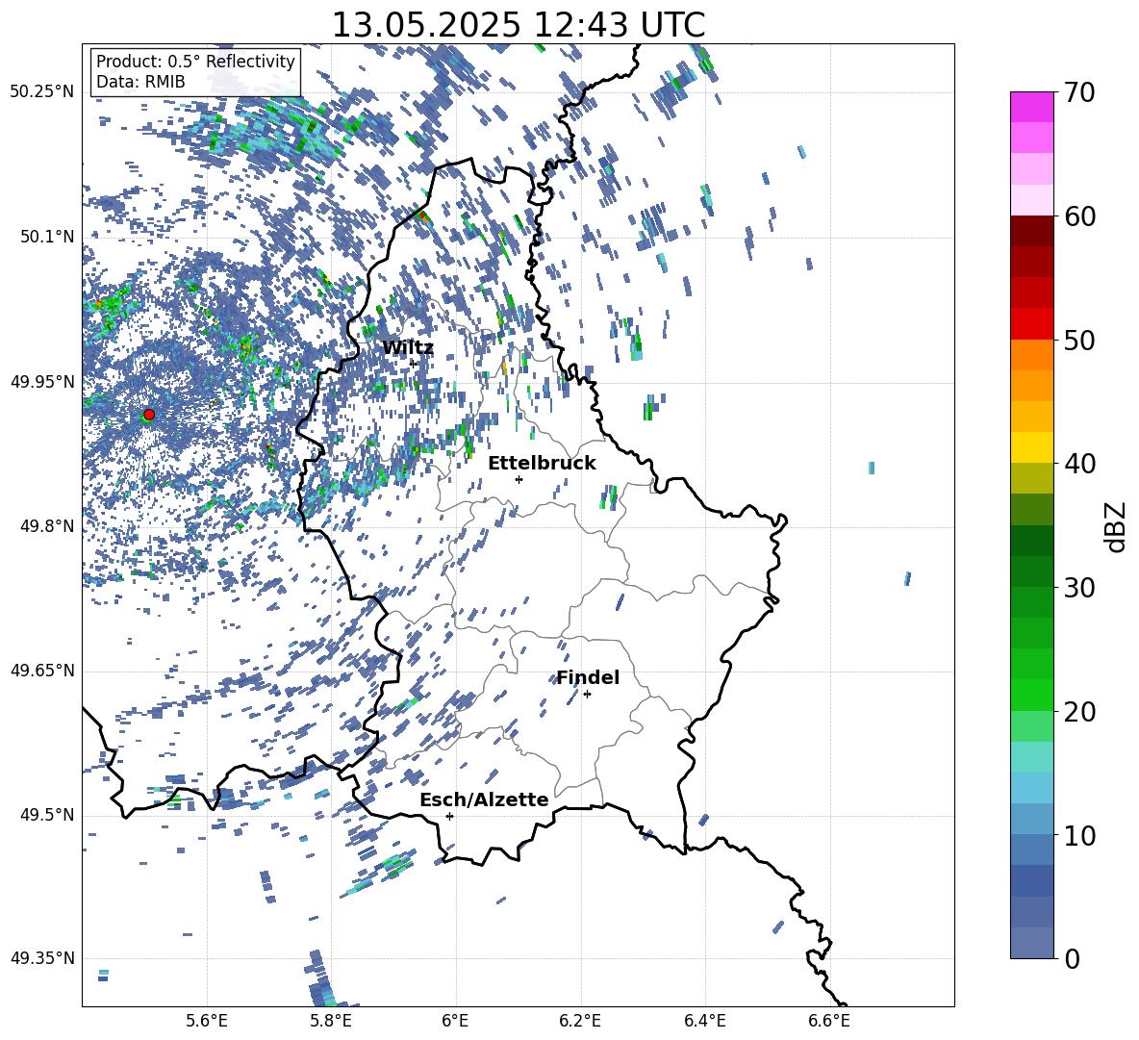The image size is (1139, 1040).
Task: Click the 50 tick label on colorbar
Action: pyautogui.click(x=1079, y=340)
